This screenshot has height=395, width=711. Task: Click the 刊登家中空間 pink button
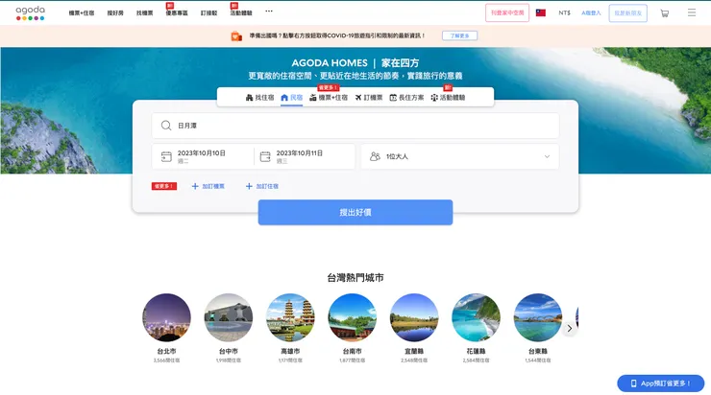(507, 12)
